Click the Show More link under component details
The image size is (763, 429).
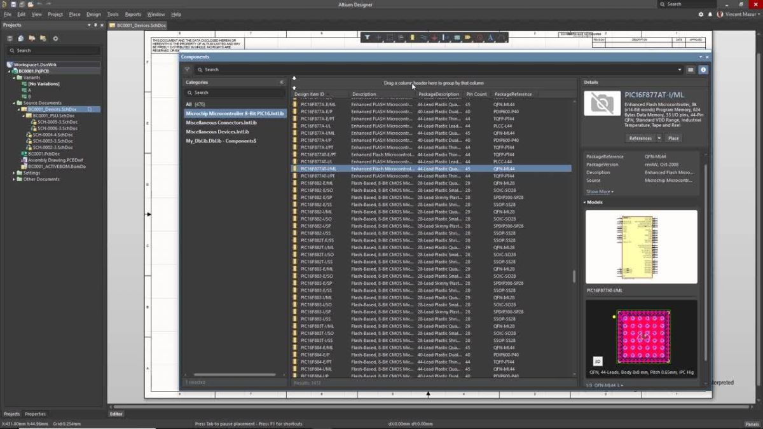click(x=598, y=191)
